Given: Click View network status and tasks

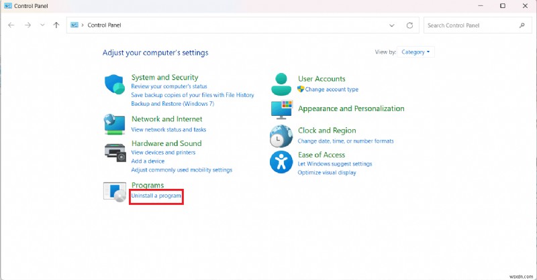Looking at the screenshot, I should (168, 129).
